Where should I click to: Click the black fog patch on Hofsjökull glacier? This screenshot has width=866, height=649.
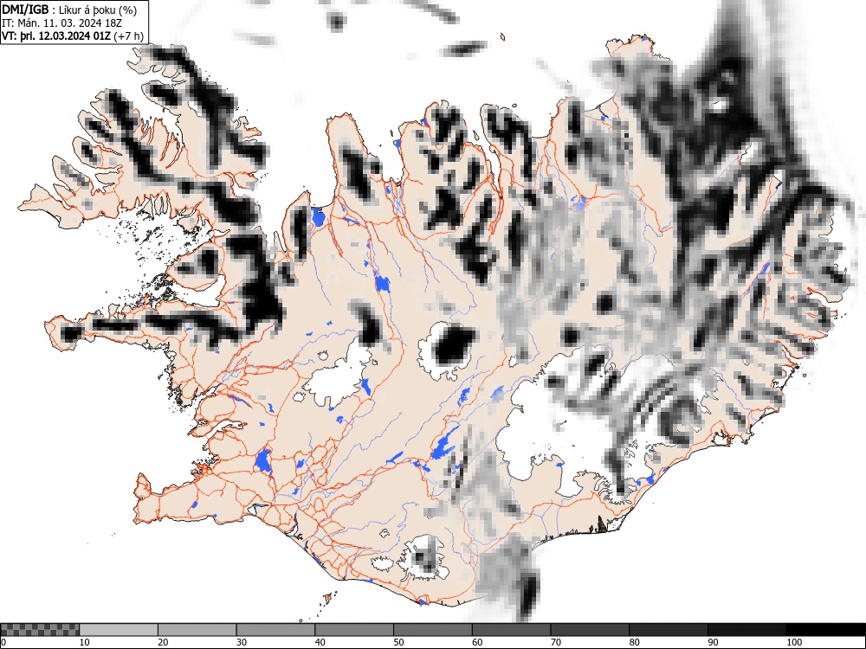pos(455,345)
